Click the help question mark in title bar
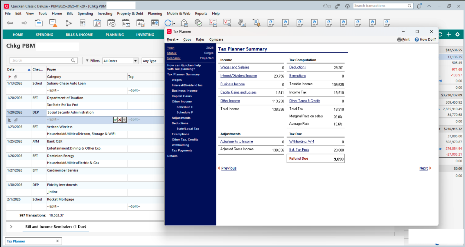 coord(347,6)
